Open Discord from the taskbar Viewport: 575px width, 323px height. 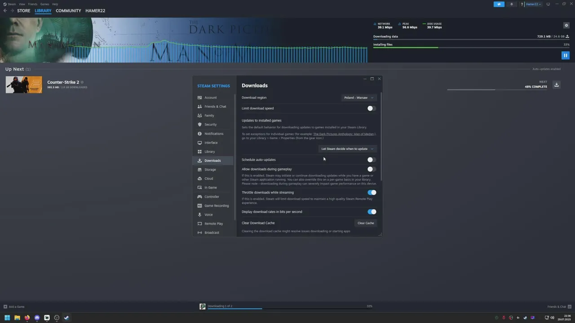[x=37, y=318]
